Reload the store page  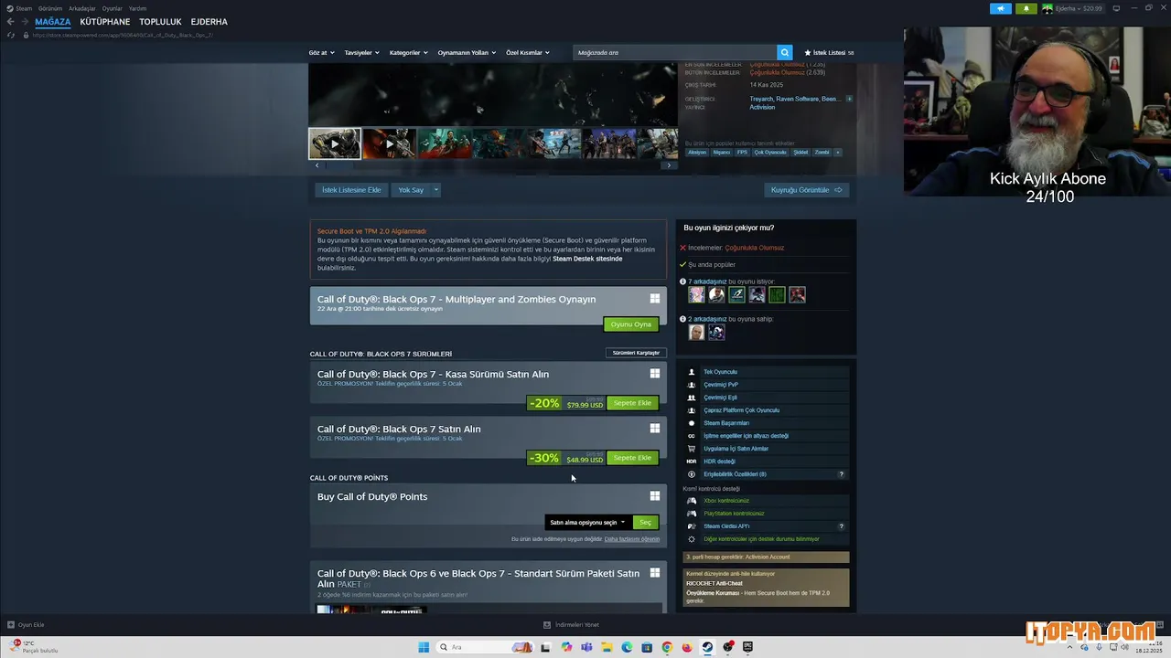tap(11, 35)
